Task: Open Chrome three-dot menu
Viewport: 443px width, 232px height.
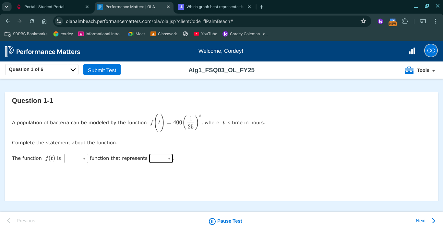Action: [x=435, y=21]
